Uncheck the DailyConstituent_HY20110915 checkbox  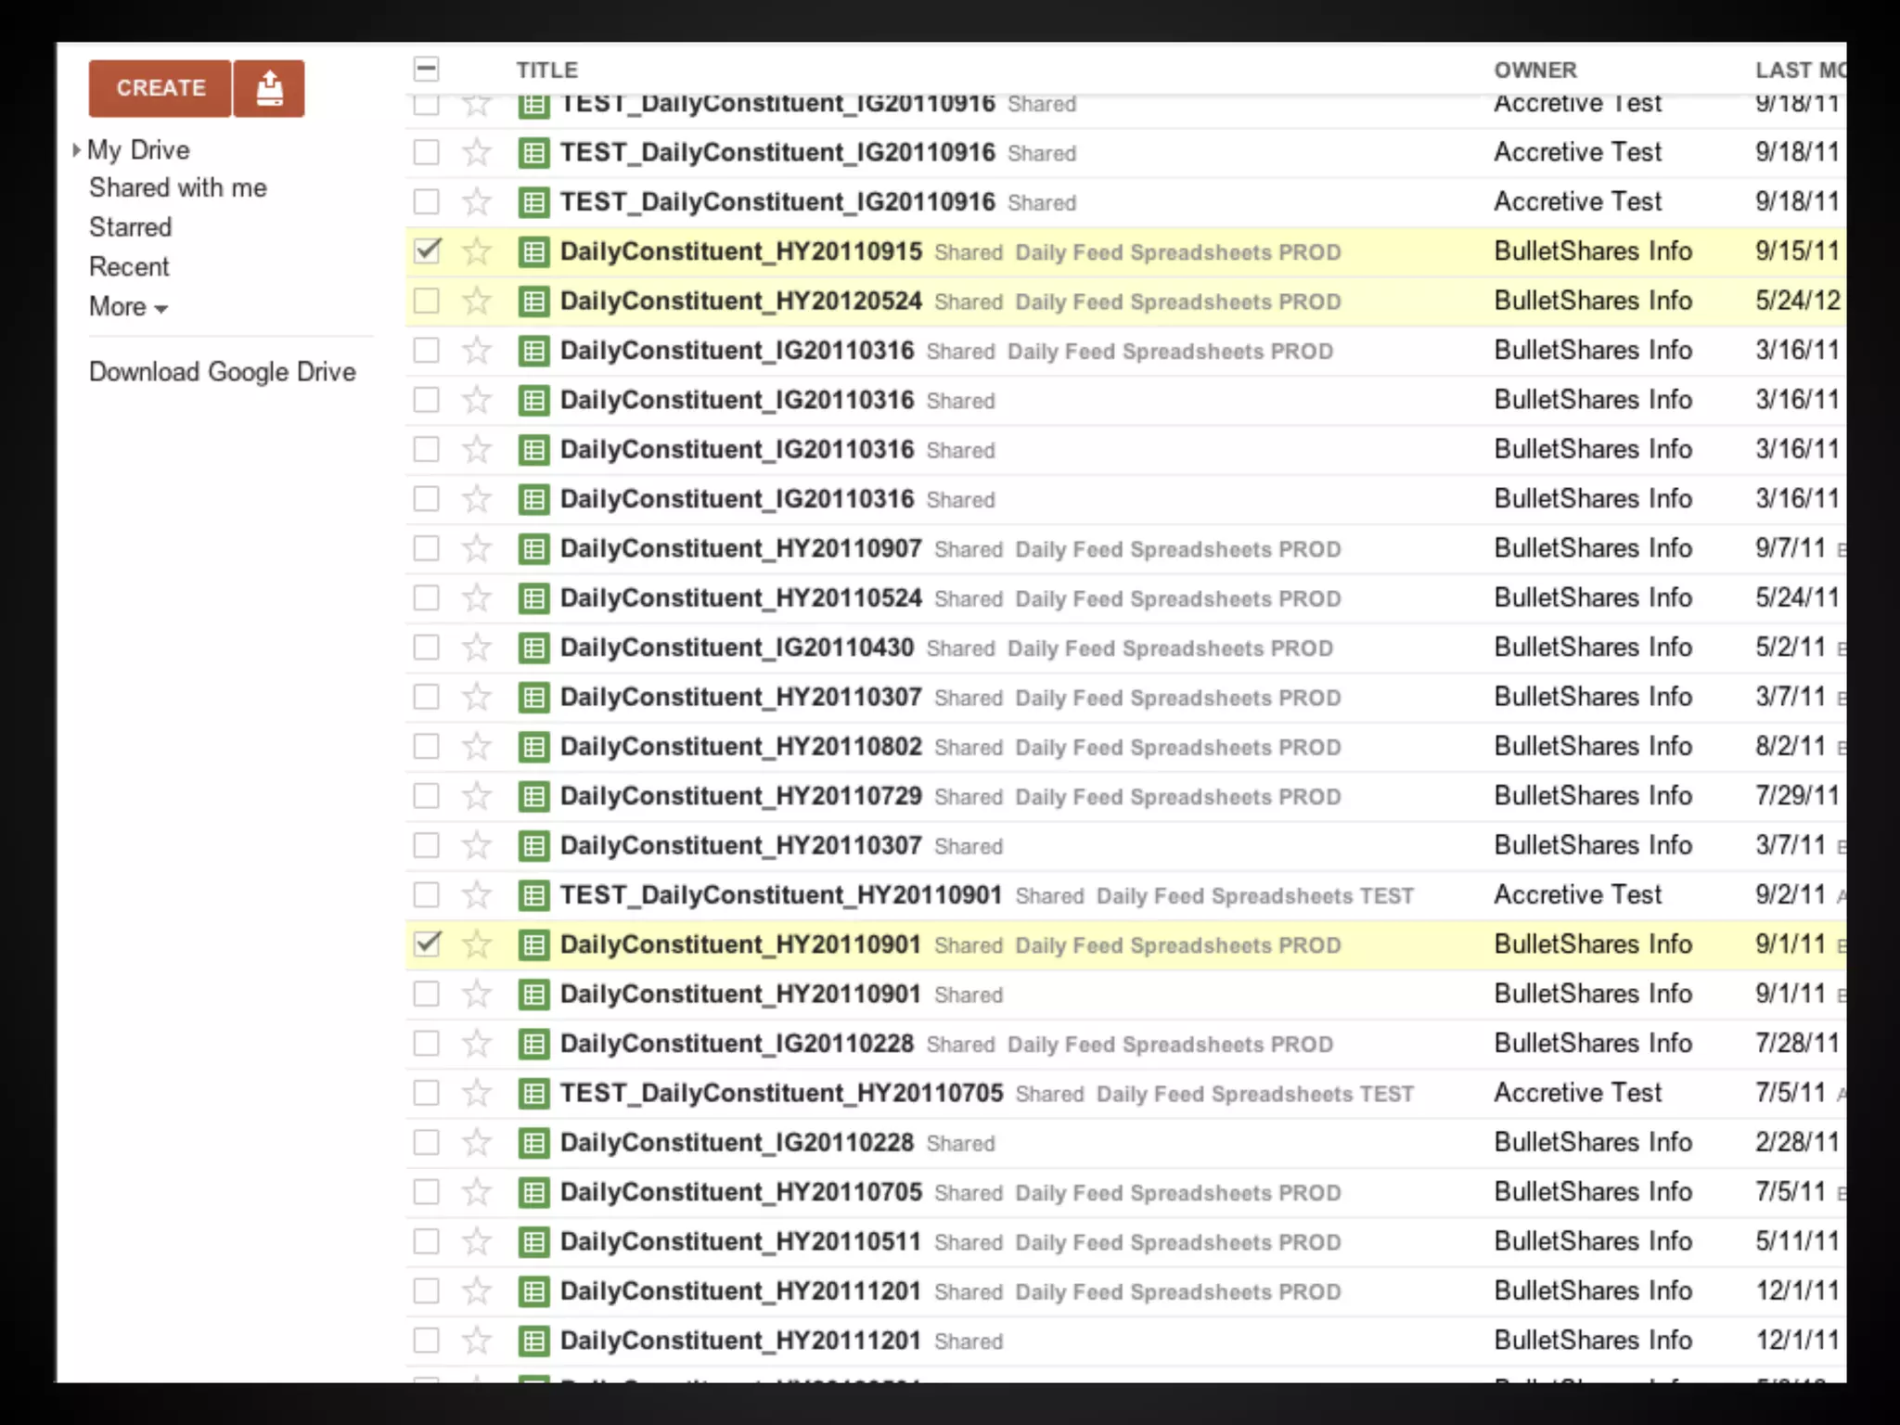427,251
